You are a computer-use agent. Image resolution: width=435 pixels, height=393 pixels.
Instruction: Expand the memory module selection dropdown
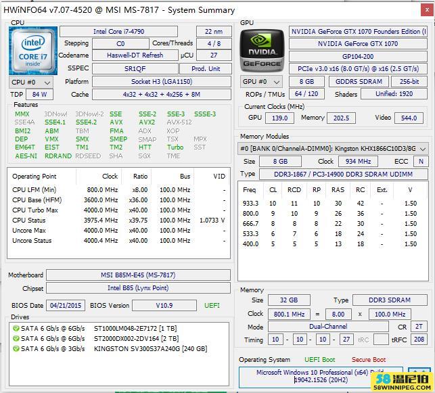coord(333,149)
